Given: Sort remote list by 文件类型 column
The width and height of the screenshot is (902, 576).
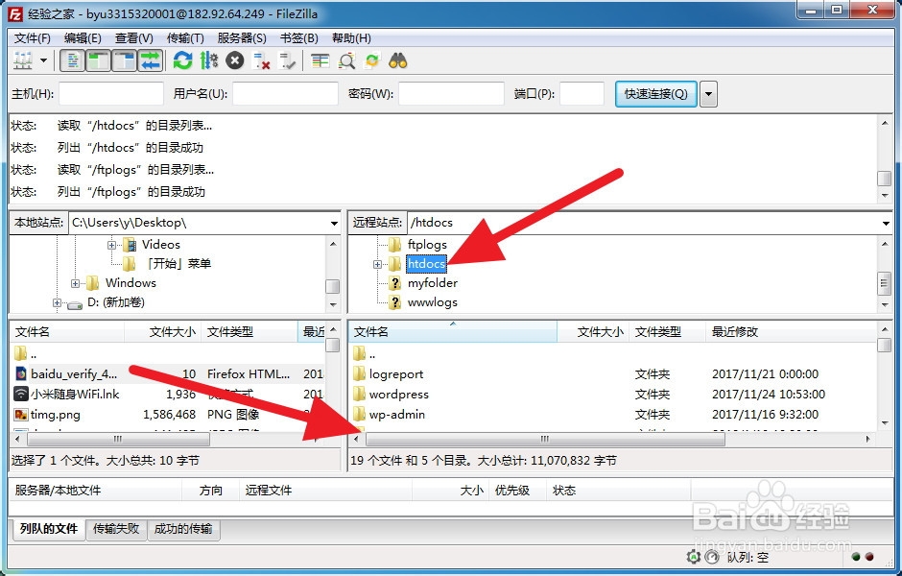Looking at the screenshot, I should [667, 331].
